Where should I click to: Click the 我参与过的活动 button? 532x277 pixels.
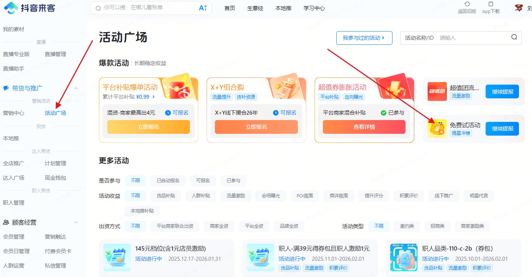tap(364, 38)
